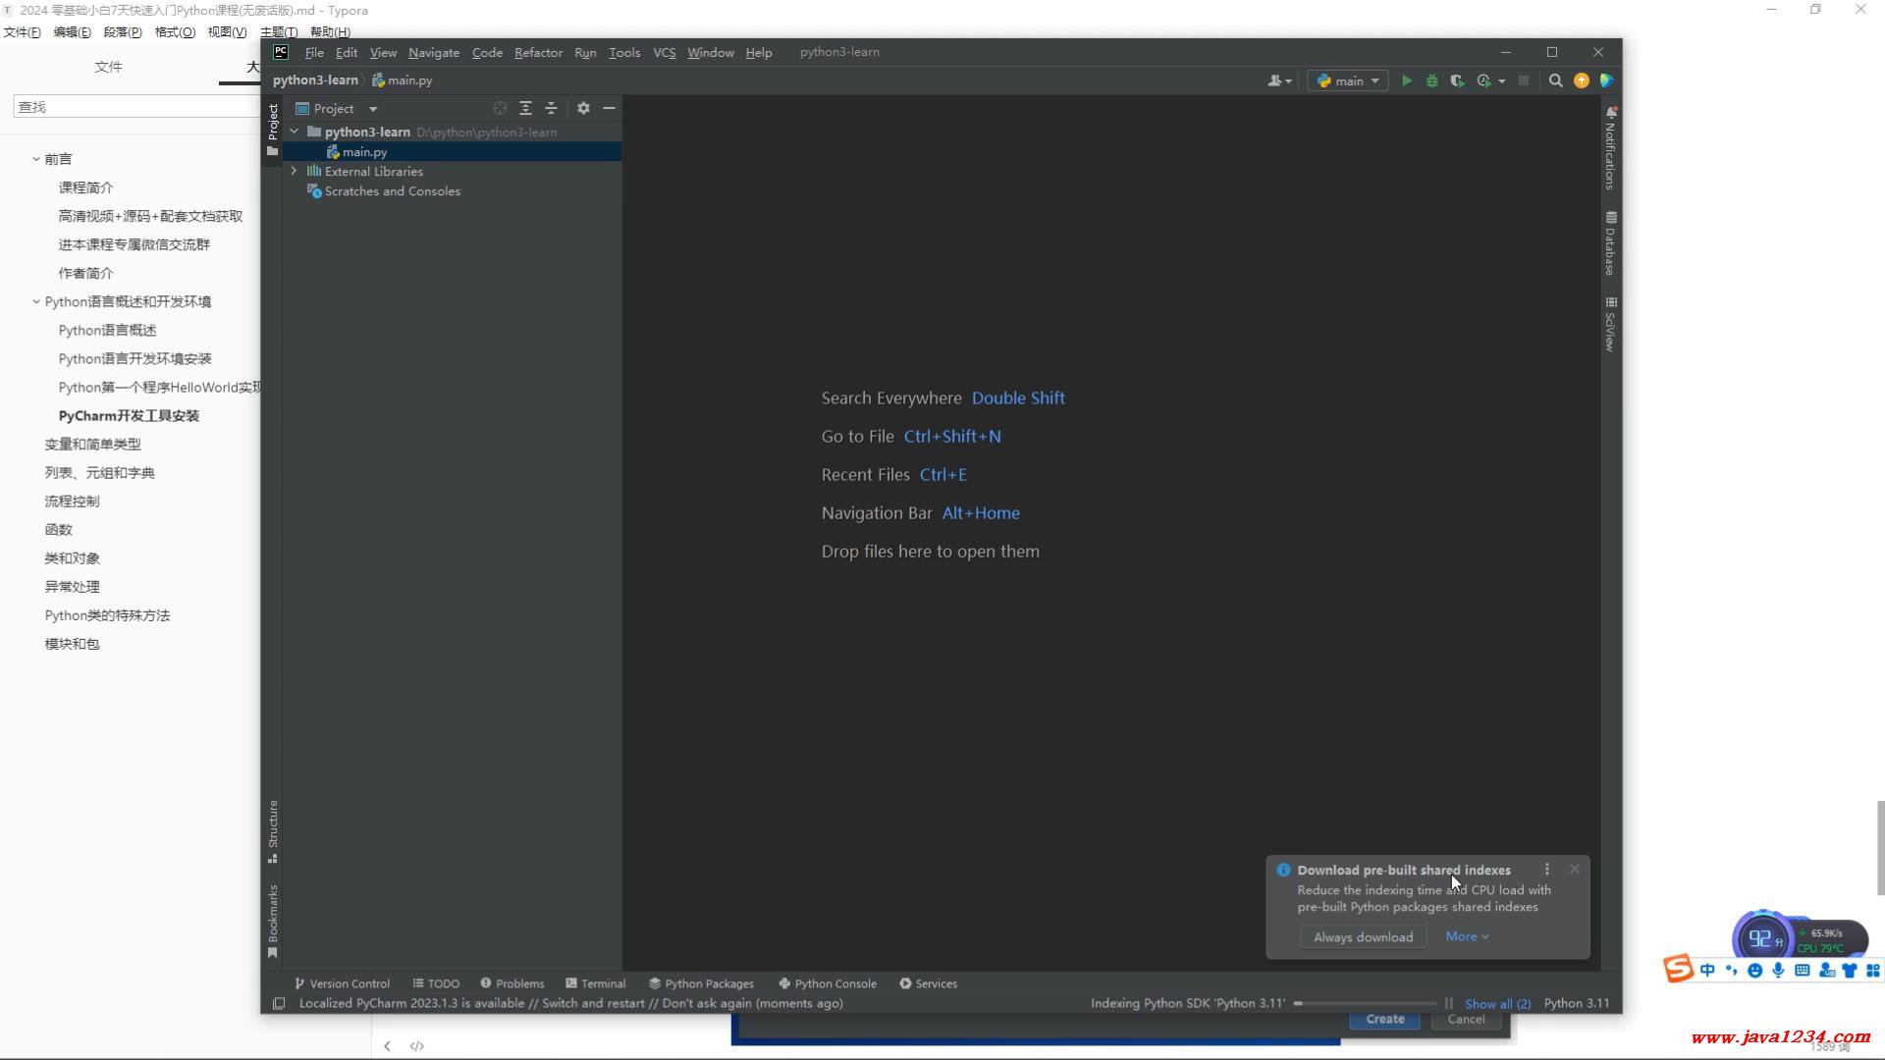Viewport: 1885px width, 1060px height.
Task: Open the Refactor menu in PyCharm
Action: tap(538, 52)
